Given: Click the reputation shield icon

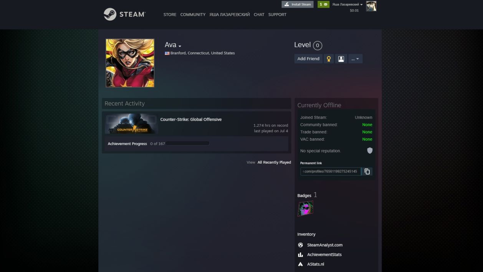Looking at the screenshot, I should [x=370, y=151].
